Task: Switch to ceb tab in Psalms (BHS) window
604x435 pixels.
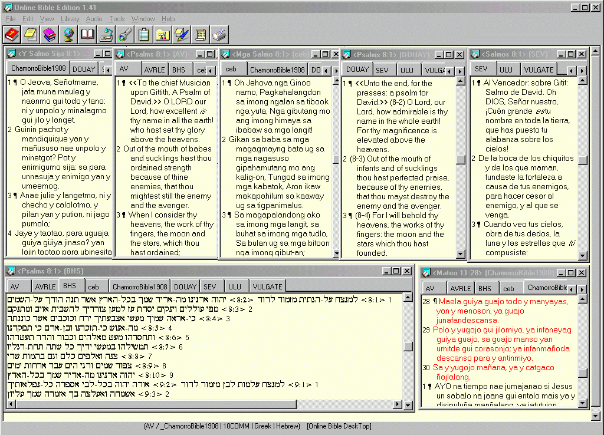Action: [x=93, y=287]
